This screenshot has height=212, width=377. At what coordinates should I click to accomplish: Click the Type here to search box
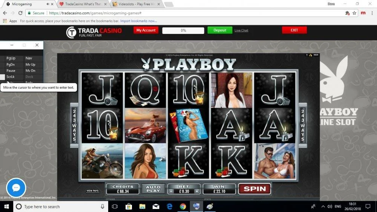[61, 206]
